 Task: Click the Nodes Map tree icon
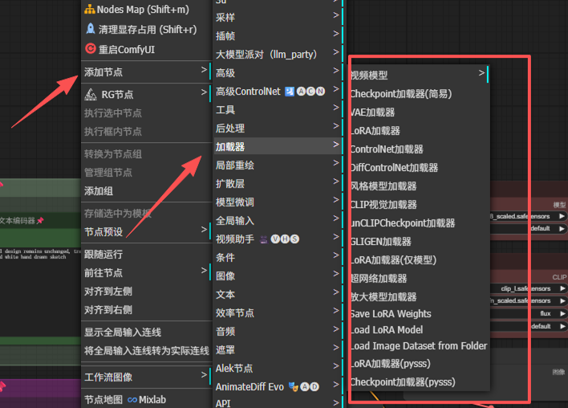click(x=90, y=9)
